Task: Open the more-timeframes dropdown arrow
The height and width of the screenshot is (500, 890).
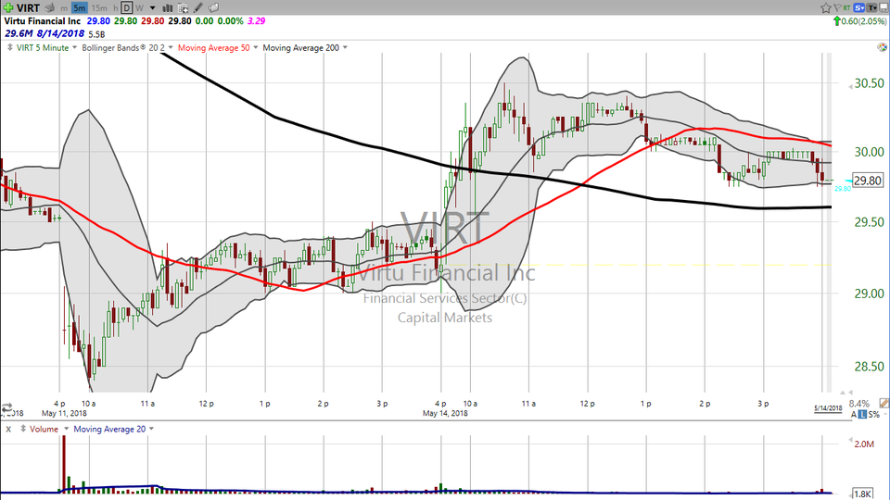Action: tap(153, 8)
